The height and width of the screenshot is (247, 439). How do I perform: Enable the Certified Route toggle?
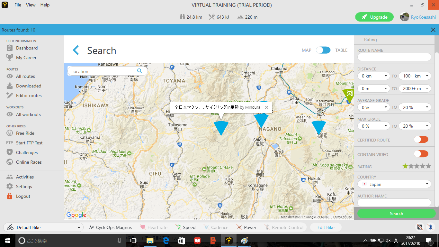pyautogui.click(x=421, y=140)
